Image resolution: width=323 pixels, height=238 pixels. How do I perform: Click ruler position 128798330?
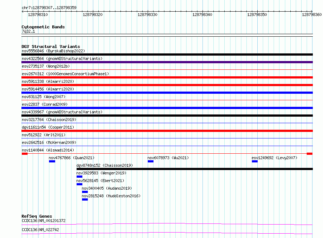pos(147,15)
